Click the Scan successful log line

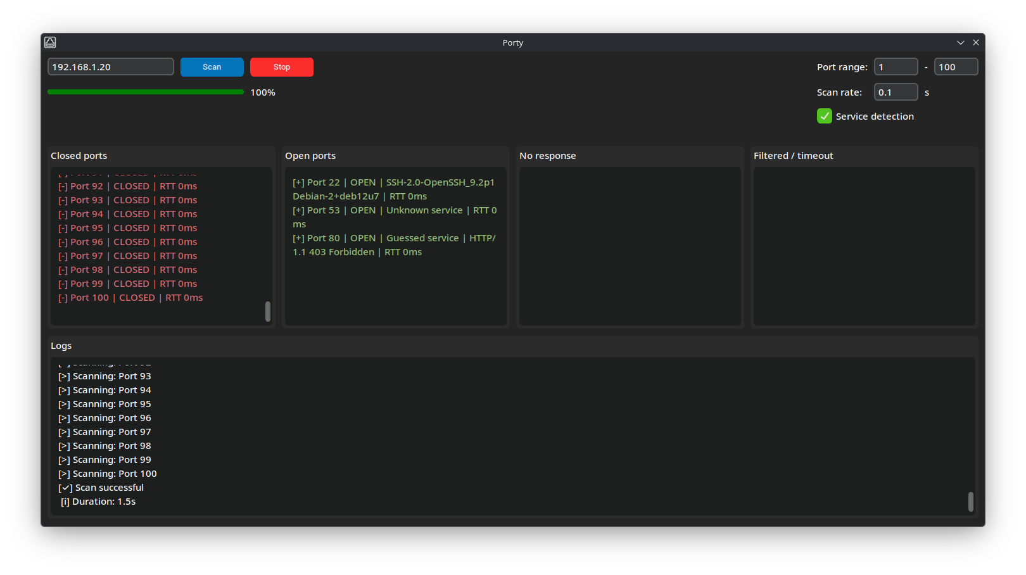coord(100,487)
